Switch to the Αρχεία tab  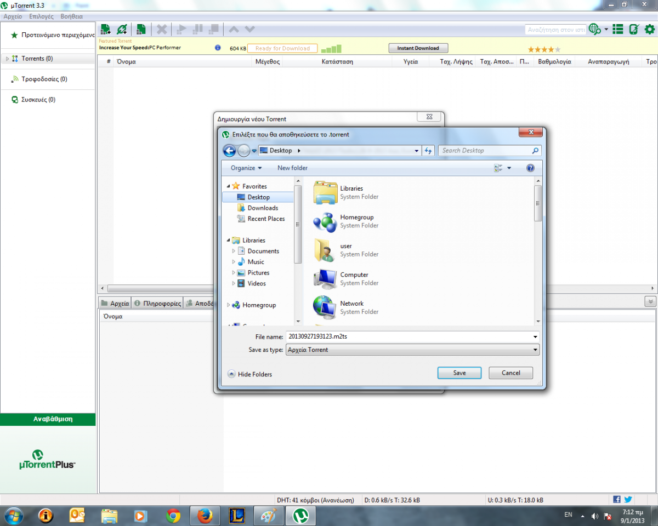[115, 303]
